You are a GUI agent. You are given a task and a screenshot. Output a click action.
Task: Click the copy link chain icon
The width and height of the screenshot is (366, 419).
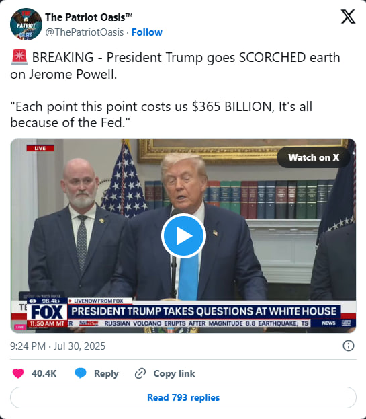pyautogui.click(x=140, y=373)
